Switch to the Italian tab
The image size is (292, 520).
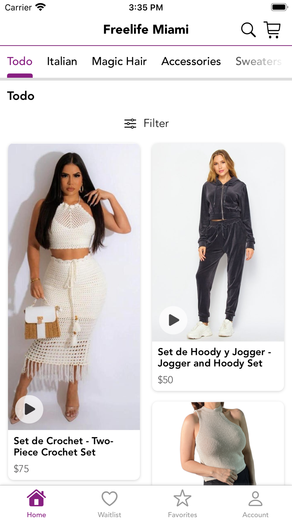click(x=62, y=61)
